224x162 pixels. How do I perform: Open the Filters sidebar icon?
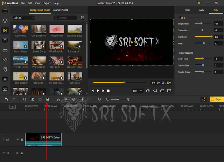tap(5, 50)
